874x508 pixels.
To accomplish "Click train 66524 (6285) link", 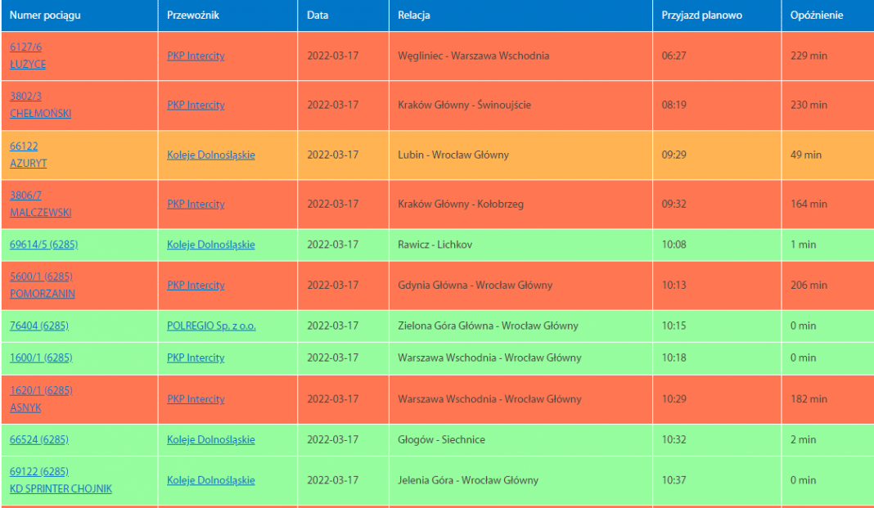I will 38,439.
